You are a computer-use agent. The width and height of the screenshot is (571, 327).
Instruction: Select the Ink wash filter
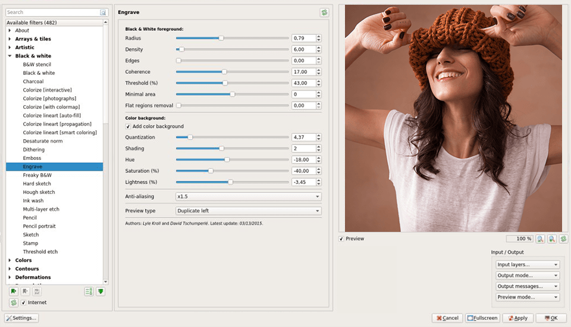coord(33,200)
